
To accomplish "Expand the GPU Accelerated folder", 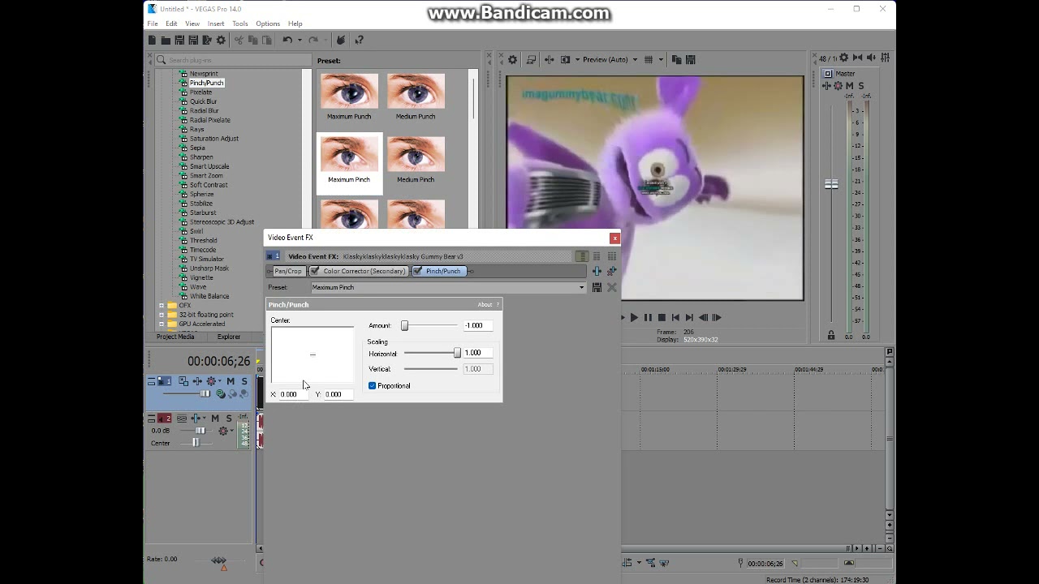I will pyautogui.click(x=161, y=324).
